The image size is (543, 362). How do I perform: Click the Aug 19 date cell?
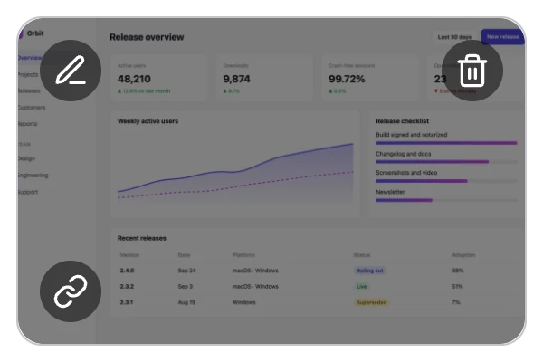186,302
